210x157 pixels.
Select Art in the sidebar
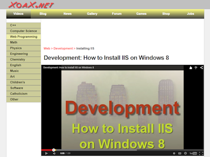(x=24, y=77)
